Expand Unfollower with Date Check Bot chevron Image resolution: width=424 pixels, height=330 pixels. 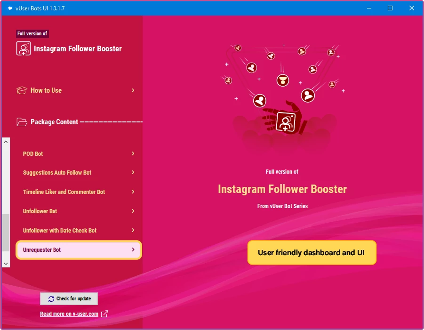coord(133,230)
